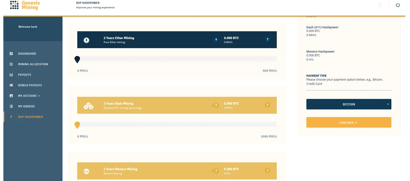Click the Buy Hashpower lightning icon
The height and width of the screenshot is (181, 410).
11,117
